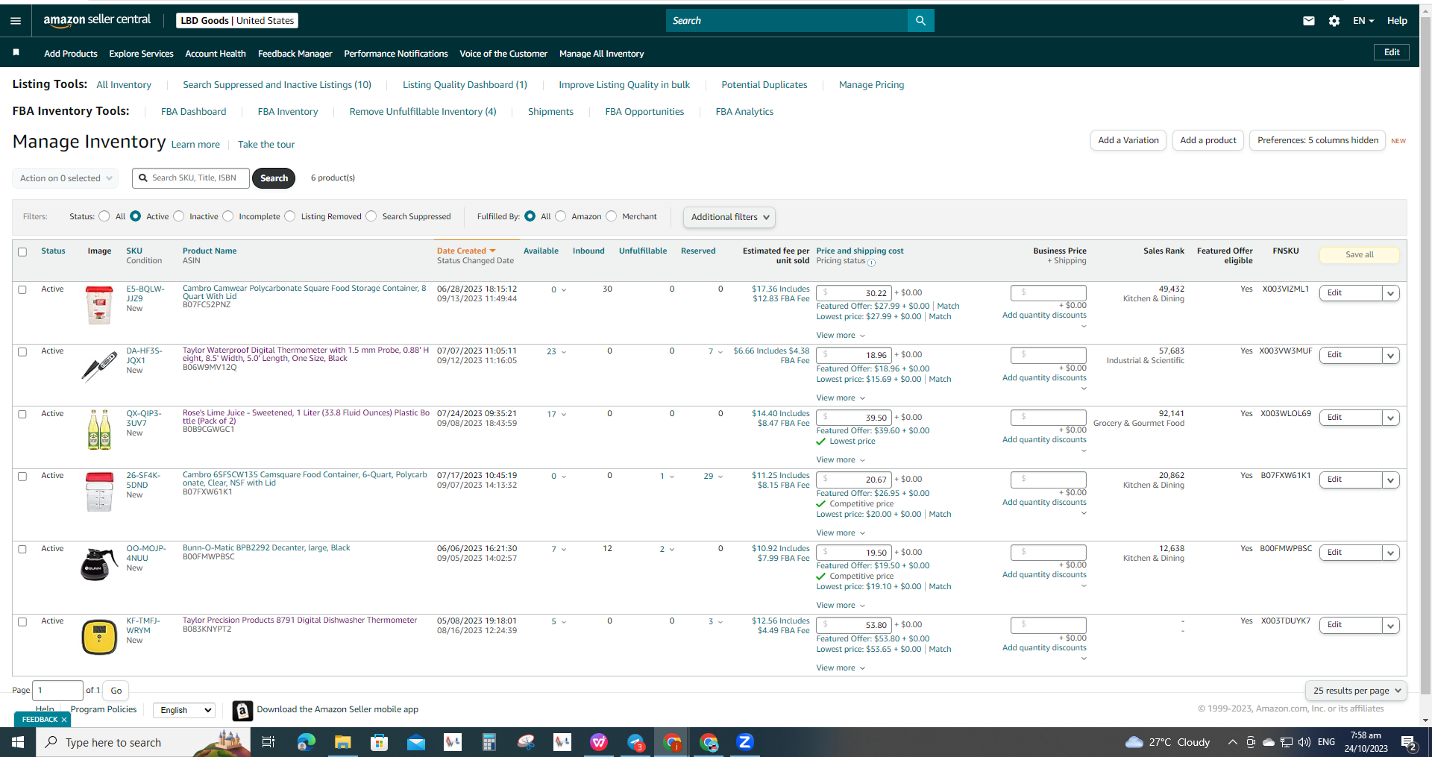
Task: Select the All status radio button
Action: pyautogui.click(x=104, y=216)
